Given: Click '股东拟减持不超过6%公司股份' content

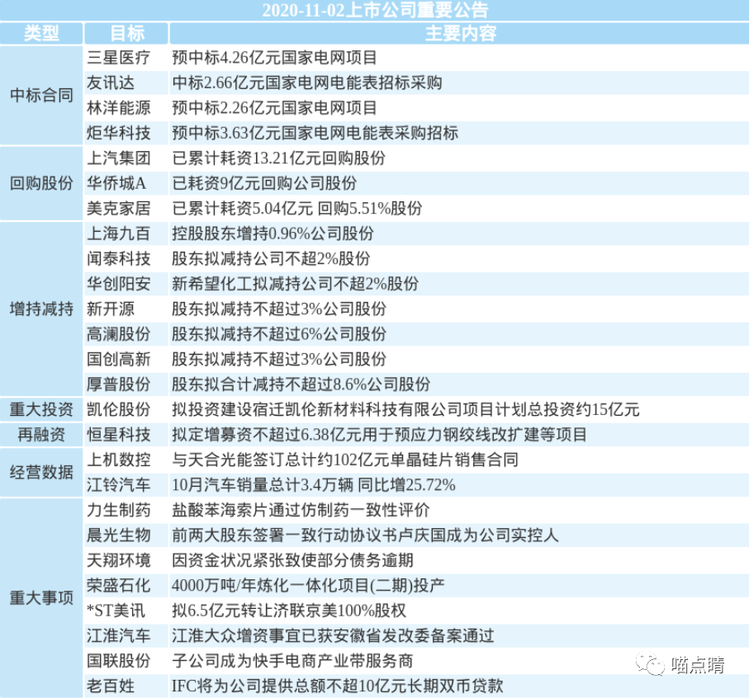Looking at the screenshot, I should [278, 334].
